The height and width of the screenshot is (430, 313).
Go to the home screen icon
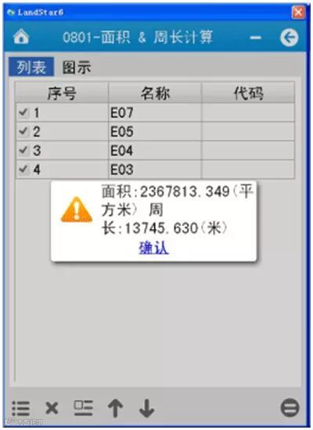[21, 37]
